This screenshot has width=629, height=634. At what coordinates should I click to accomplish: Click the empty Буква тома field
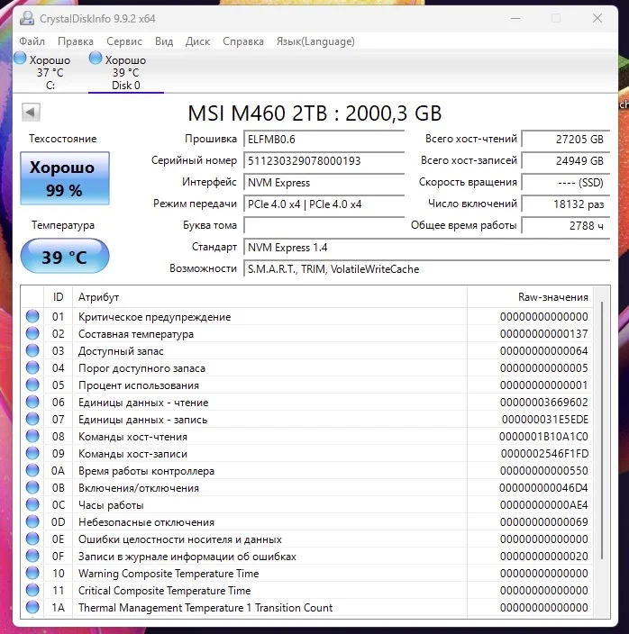(324, 226)
